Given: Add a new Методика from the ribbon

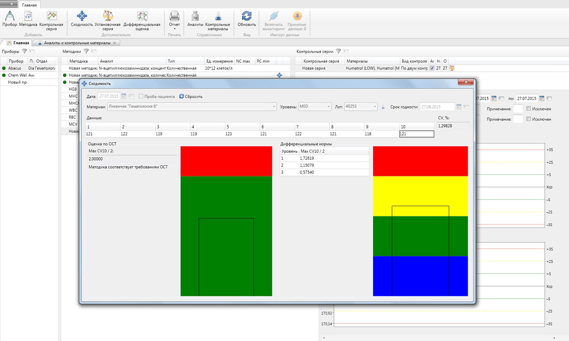Looking at the screenshot, I should [x=28, y=19].
